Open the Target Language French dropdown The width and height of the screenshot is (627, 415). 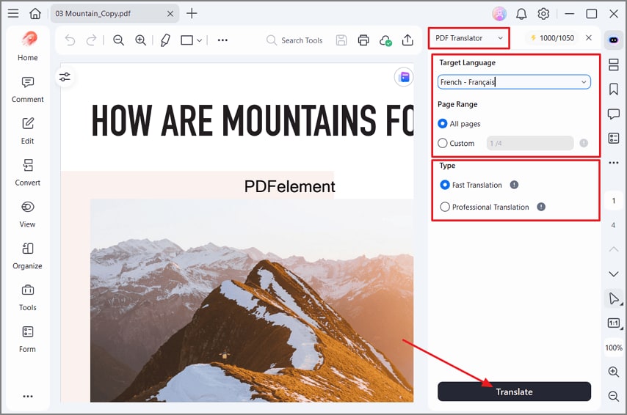tap(514, 82)
